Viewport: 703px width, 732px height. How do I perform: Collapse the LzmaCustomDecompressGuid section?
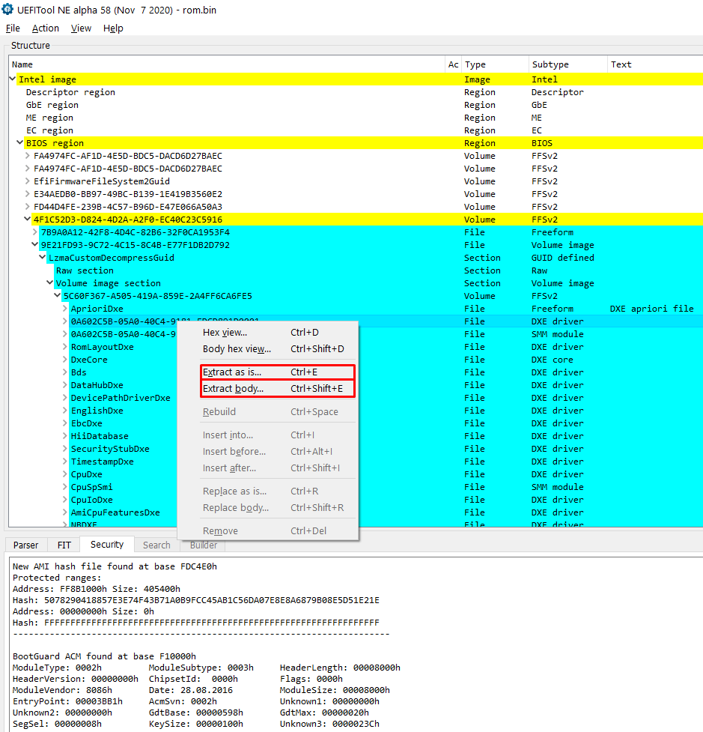43,257
